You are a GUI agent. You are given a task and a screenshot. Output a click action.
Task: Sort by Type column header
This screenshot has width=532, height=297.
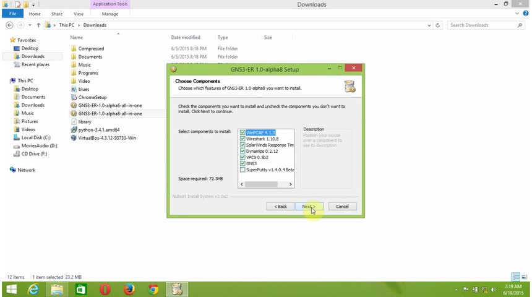(223, 37)
